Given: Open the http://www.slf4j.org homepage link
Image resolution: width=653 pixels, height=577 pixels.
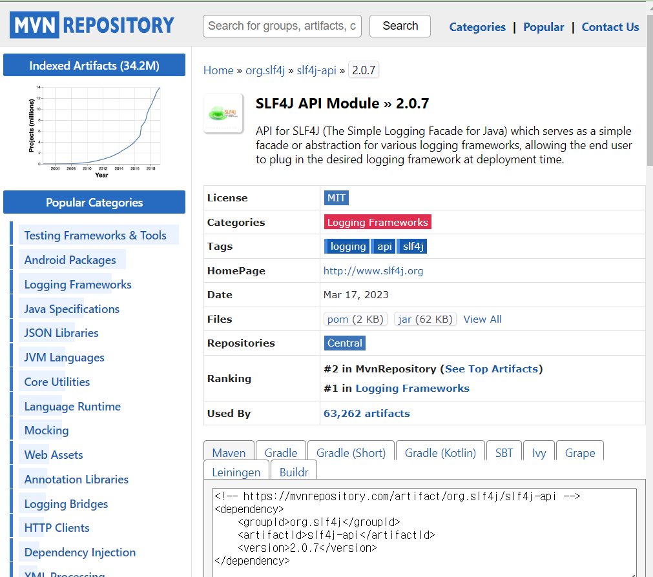Looking at the screenshot, I should (x=373, y=271).
